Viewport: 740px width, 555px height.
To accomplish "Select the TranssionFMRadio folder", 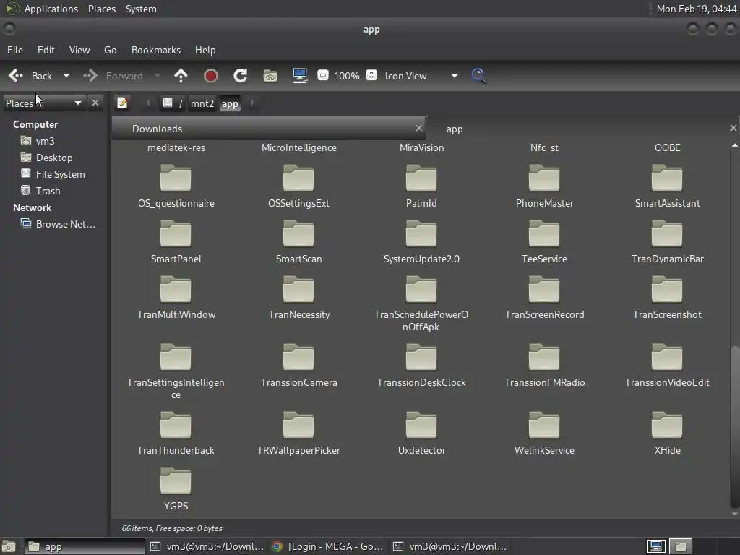I will point(544,365).
